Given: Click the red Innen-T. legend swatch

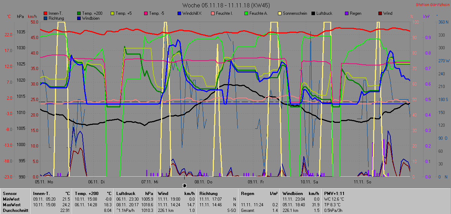Looking at the screenshot, I should point(46,13).
